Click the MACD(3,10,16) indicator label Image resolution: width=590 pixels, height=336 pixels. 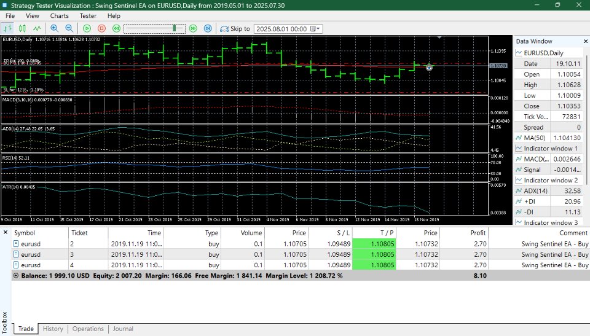tap(37, 100)
